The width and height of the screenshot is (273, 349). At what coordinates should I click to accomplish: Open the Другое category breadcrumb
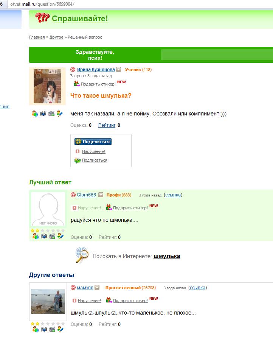click(x=56, y=37)
